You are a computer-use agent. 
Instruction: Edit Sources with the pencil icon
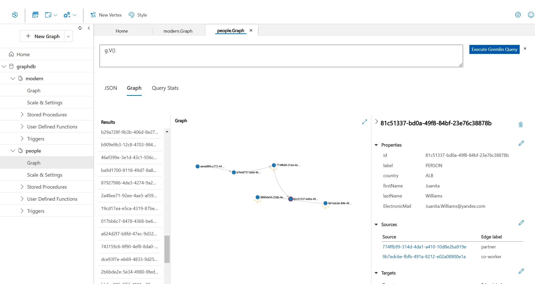click(x=521, y=223)
